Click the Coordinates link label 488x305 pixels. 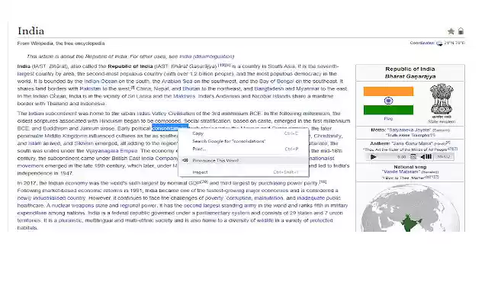coord(422,43)
